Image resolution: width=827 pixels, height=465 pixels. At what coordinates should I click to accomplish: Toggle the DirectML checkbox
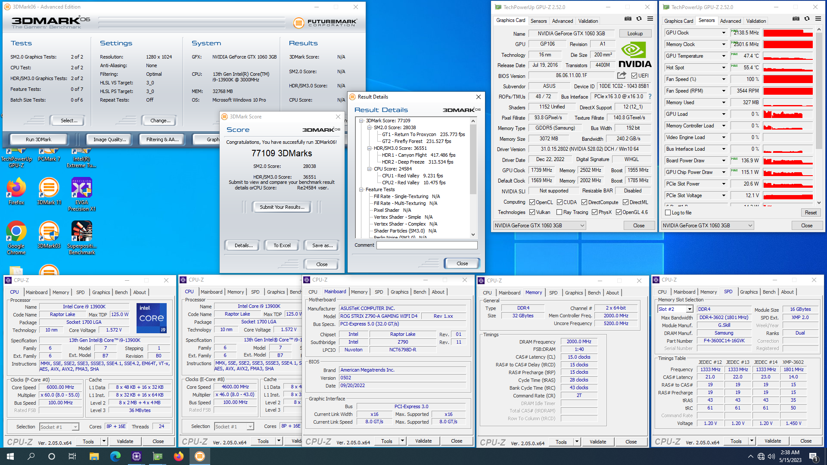click(625, 202)
